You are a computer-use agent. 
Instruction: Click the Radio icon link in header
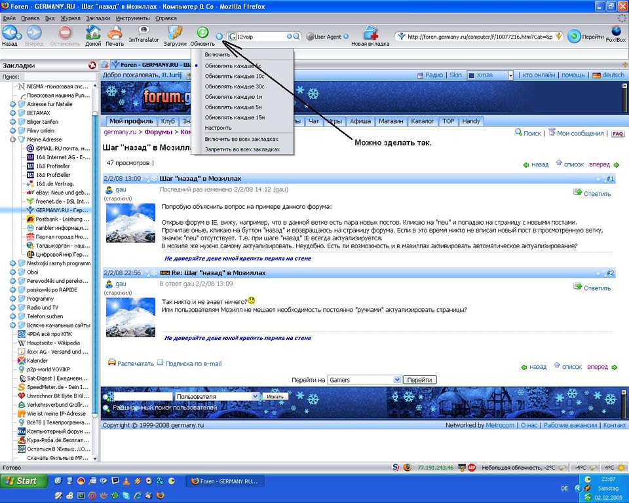pyautogui.click(x=421, y=75)
